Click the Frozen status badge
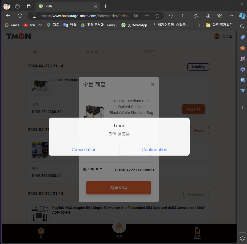 click(x=199, y=131)
